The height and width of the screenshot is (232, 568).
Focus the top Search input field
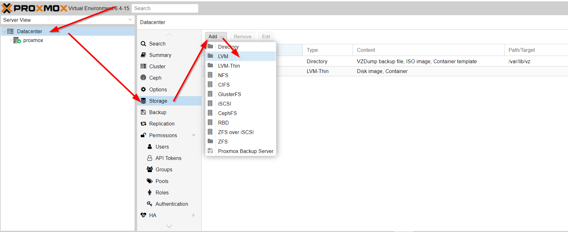click(x=165, y=8)
